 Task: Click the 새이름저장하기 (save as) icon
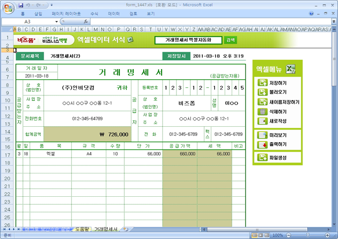[262, 102]
